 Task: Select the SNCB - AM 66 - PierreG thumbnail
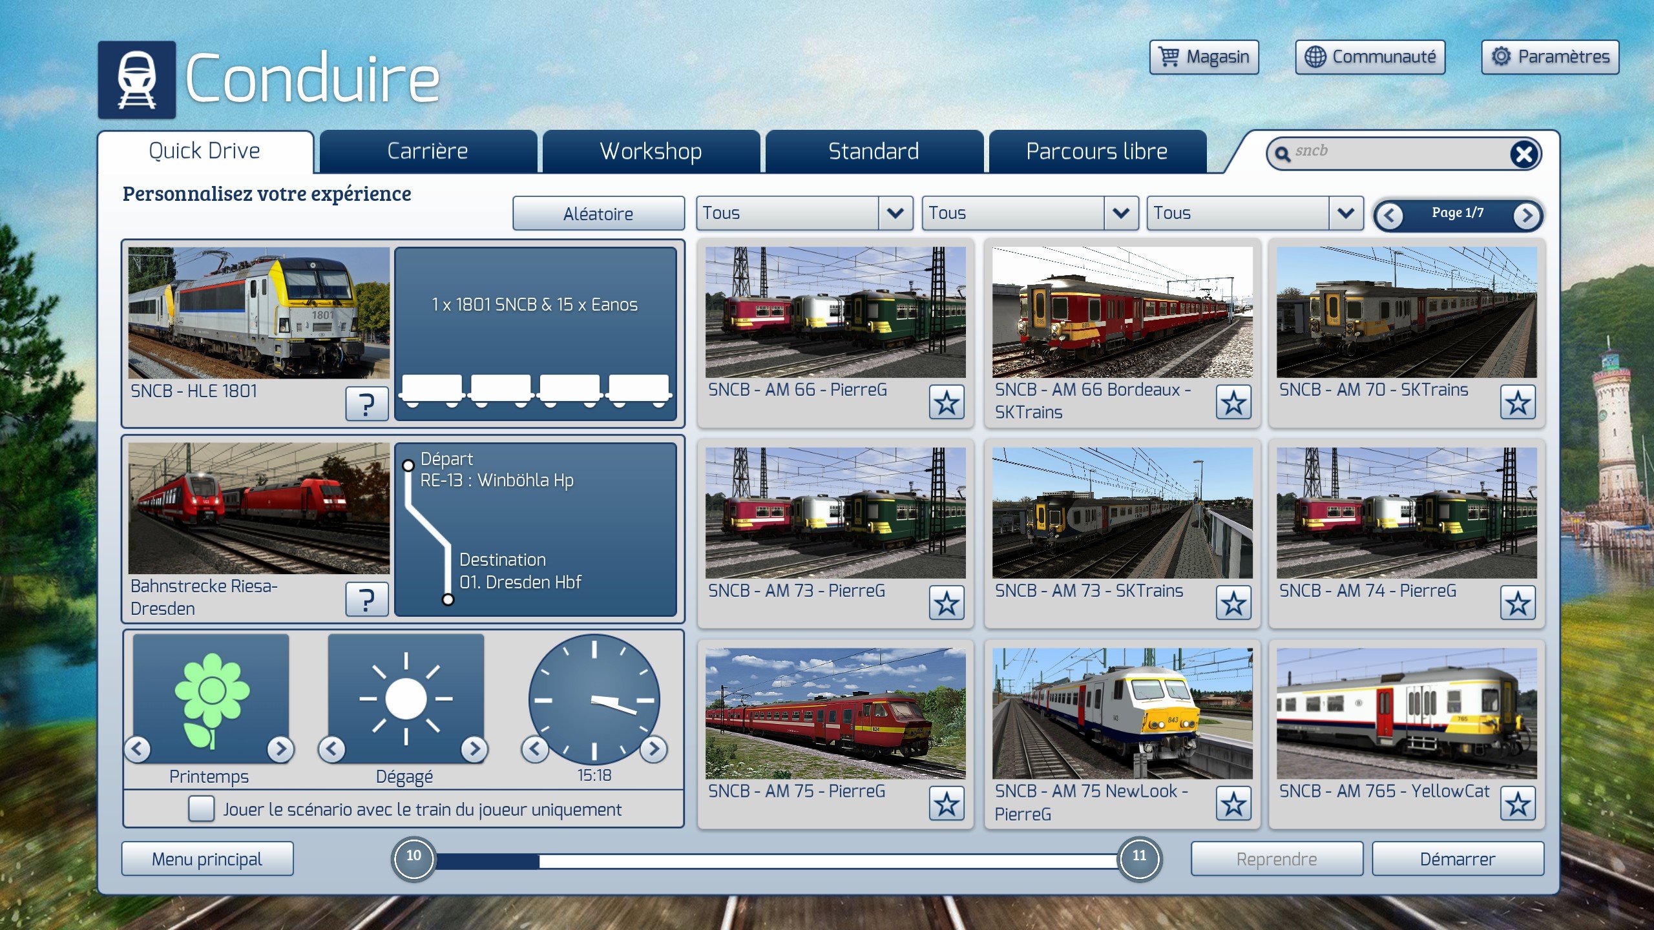coord(835,313)
